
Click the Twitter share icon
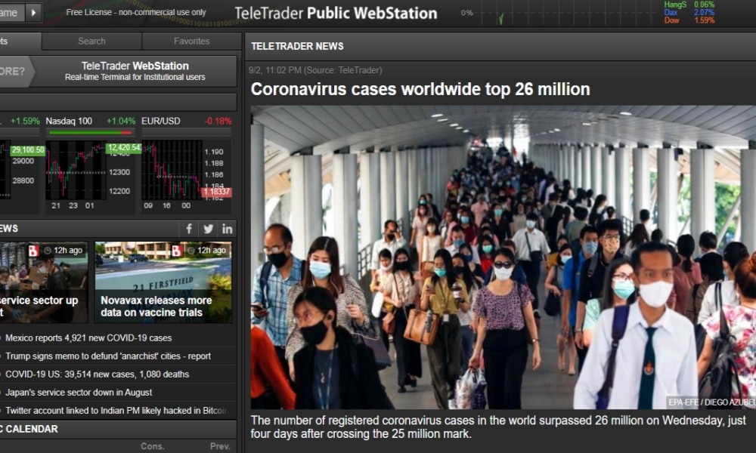pos(209,229)
